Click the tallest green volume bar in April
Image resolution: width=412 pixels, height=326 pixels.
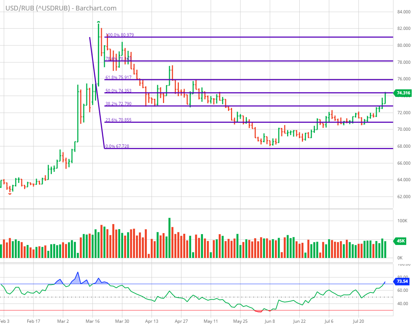point(169,238)
